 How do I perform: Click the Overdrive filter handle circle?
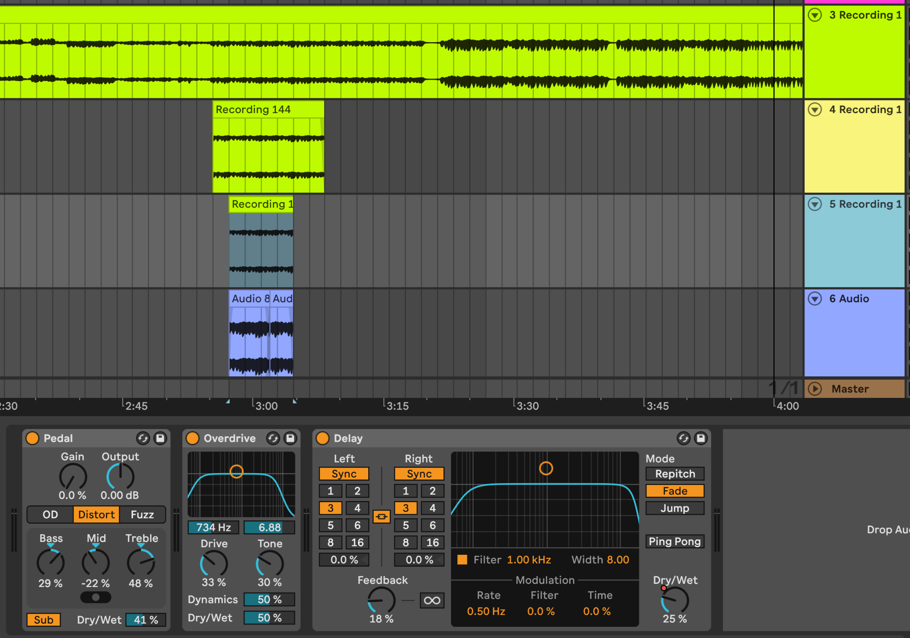236,472
